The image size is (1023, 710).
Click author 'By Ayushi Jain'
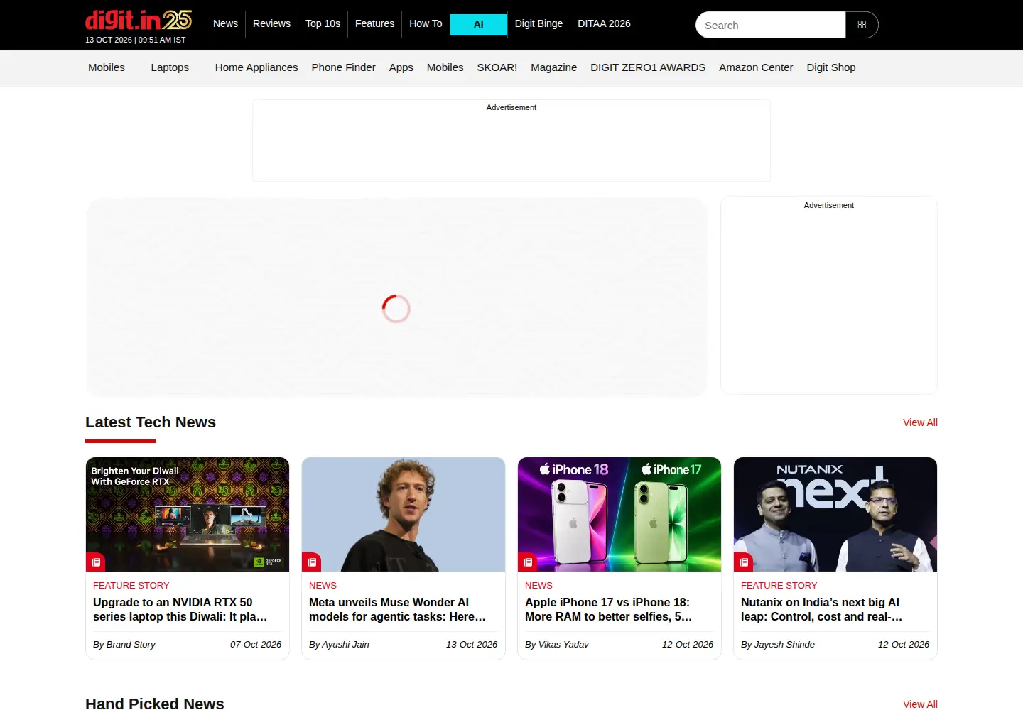[339, 645]
